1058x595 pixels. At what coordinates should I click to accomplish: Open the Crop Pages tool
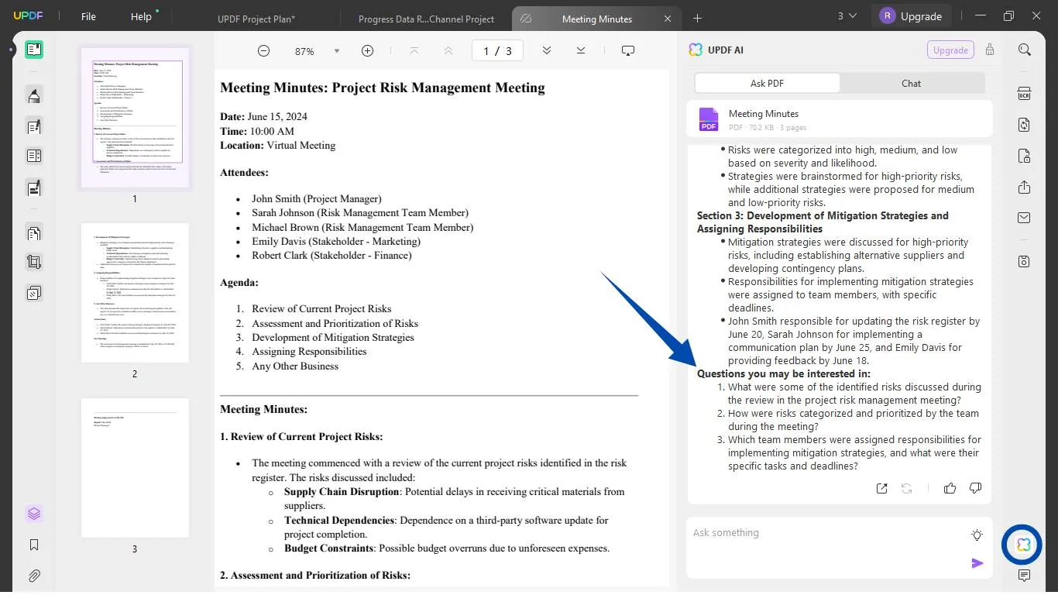click(34, 263)
